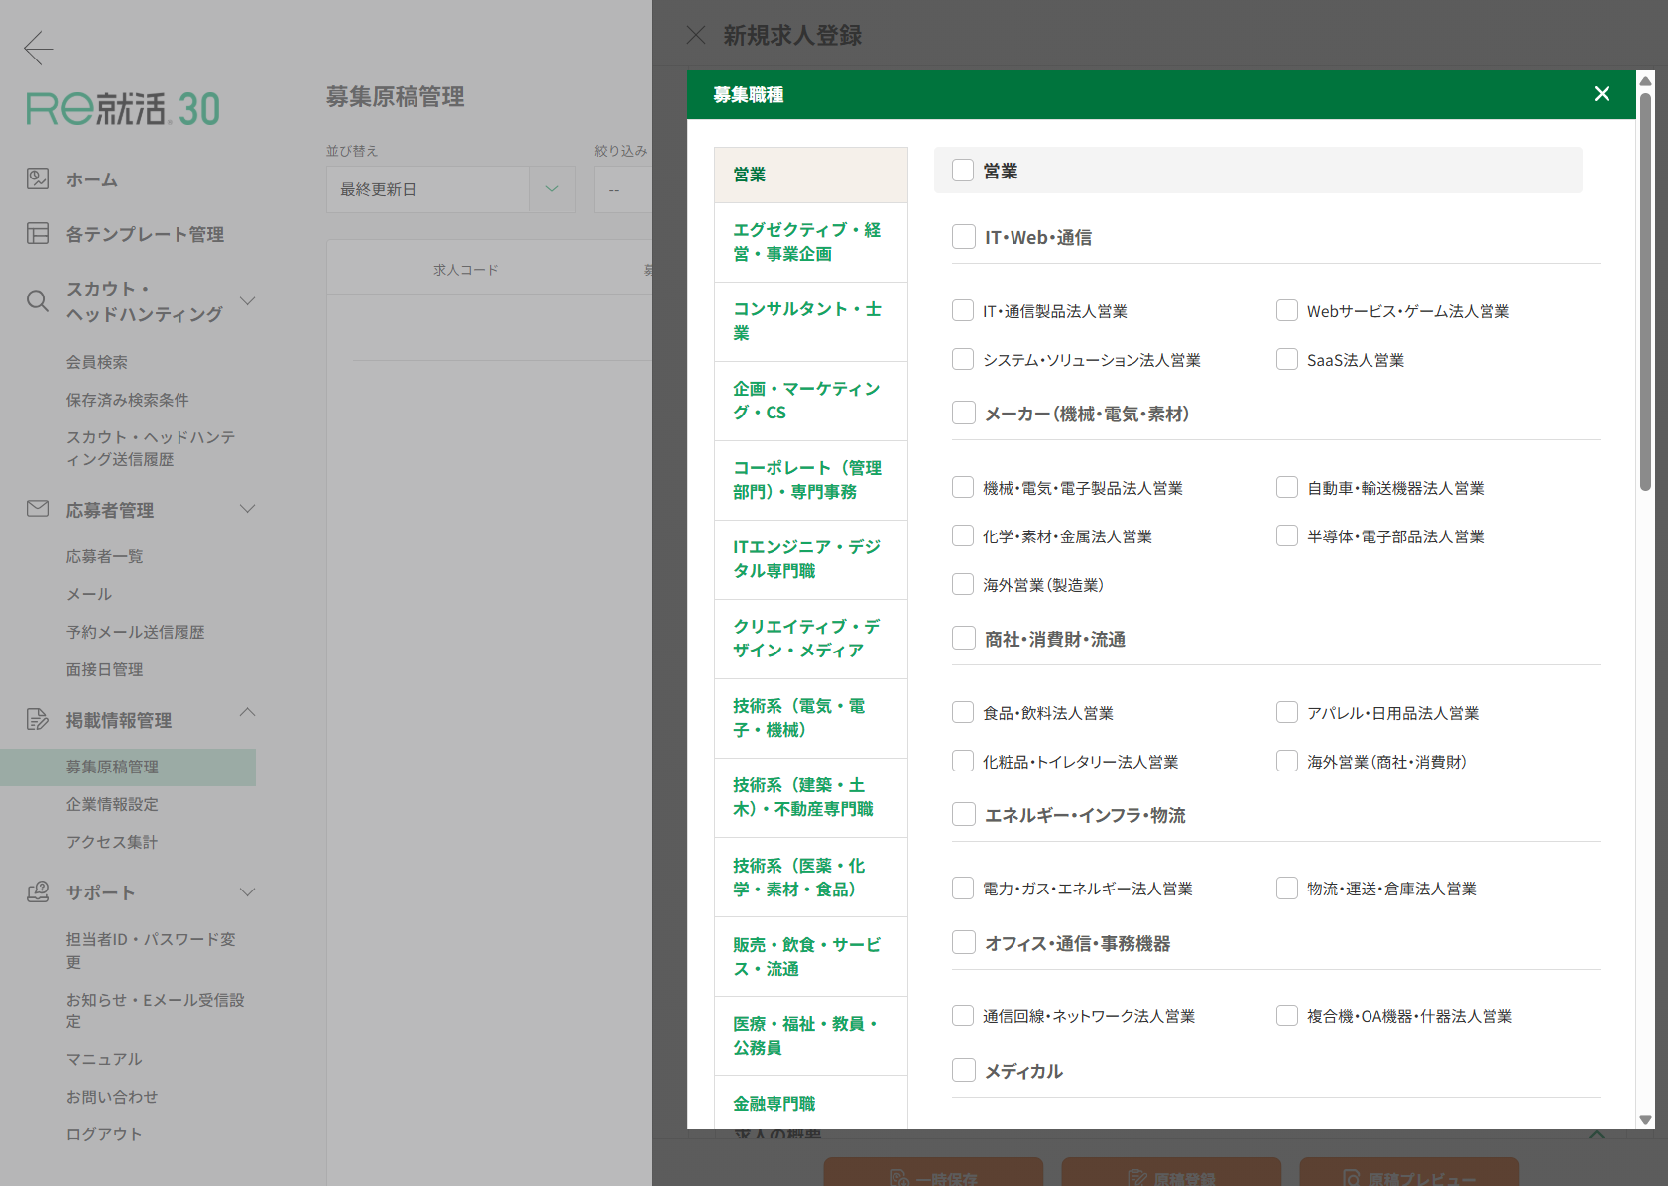Click the scout search magnifier icon
Screen dimensions: 1668x1186
click(x=38, y=300)
